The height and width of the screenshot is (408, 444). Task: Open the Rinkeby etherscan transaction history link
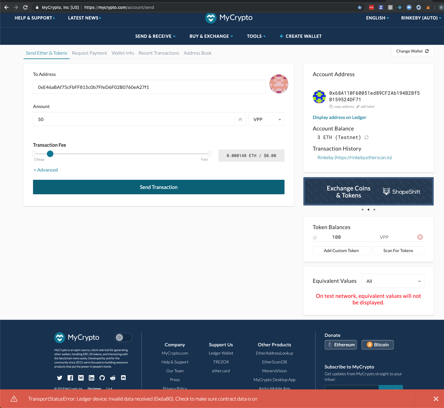pyautogui.click(x=355, y=157)
